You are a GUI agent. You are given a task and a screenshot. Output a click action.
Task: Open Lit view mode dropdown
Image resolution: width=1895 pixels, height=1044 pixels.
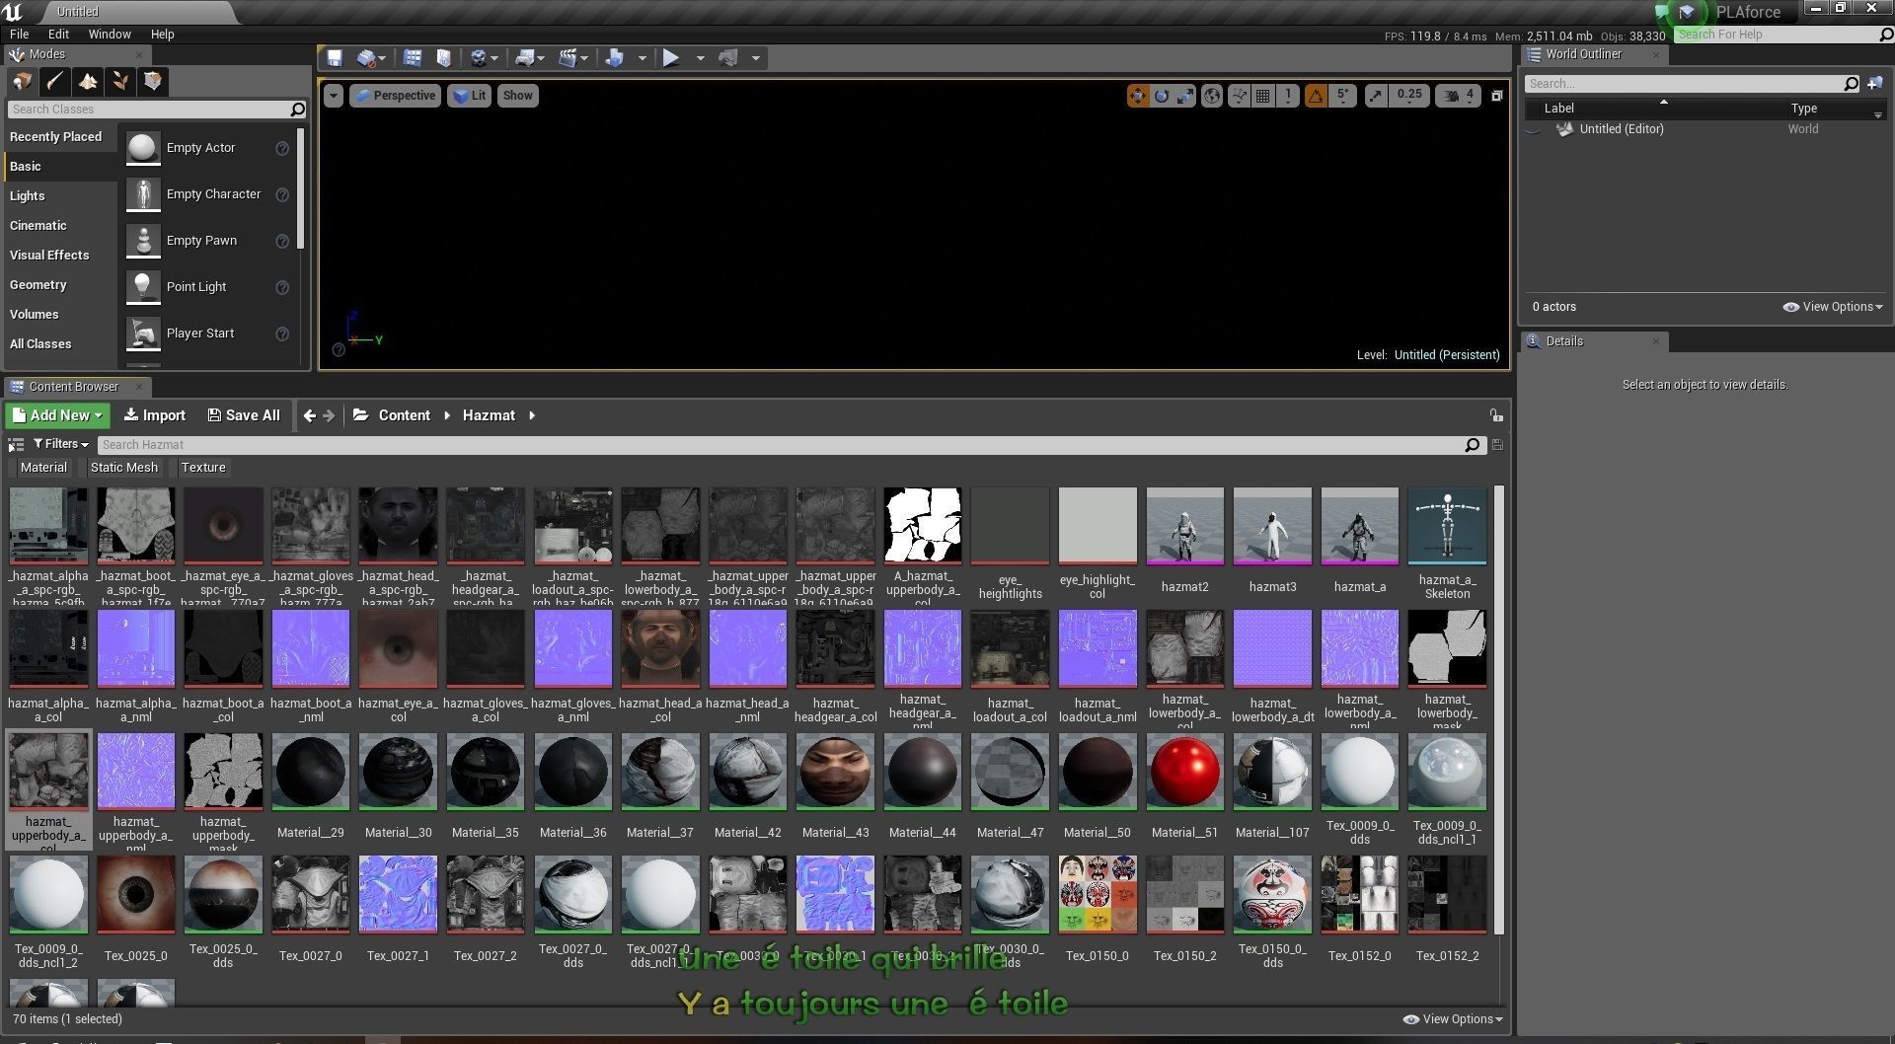tap(469, 96)
